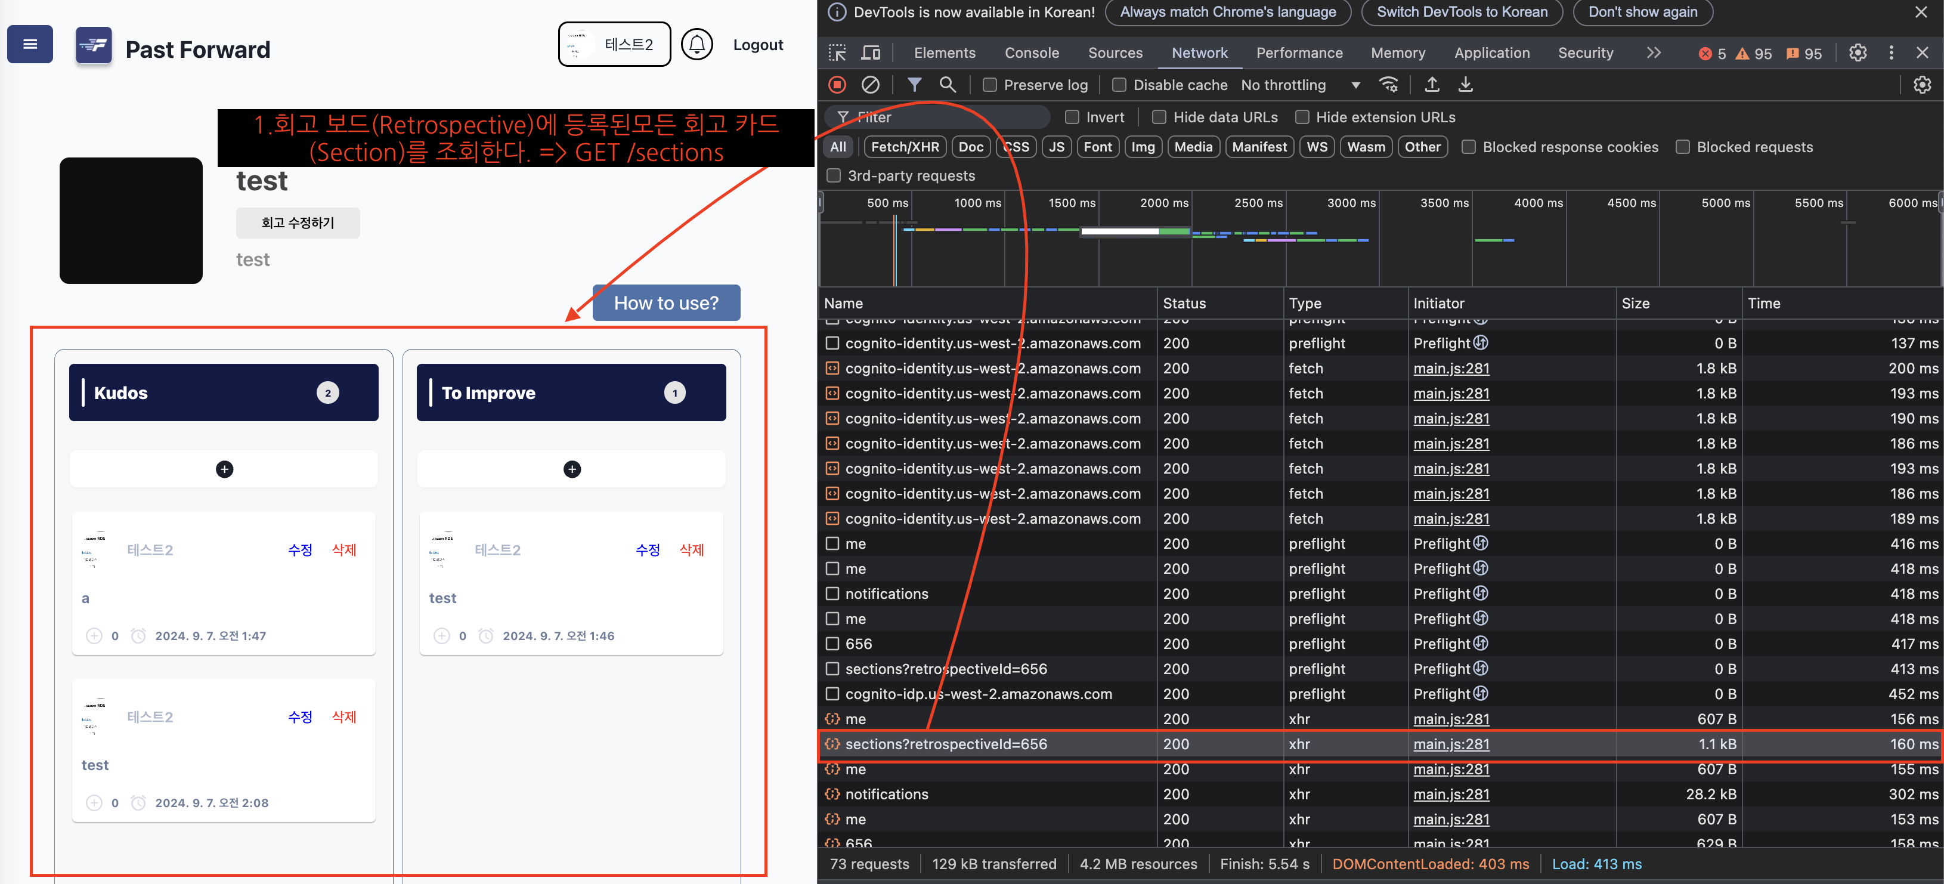Open DevTools settings gear
Image resolution: width=1944 pixels, height=884 pixels.
(1857, 53)
